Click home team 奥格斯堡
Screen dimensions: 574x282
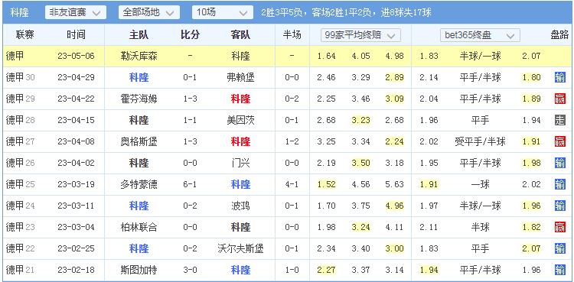point(139,141)
